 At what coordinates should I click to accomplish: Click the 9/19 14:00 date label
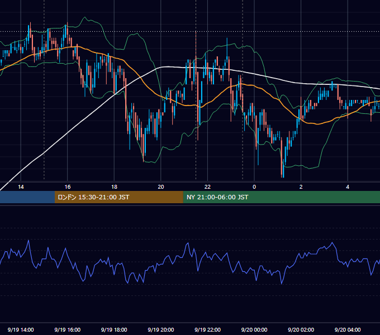click(x=21, y=329)
